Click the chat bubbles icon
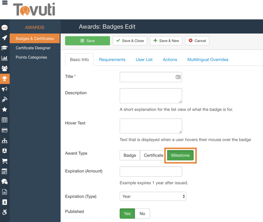 pos(5,182)
